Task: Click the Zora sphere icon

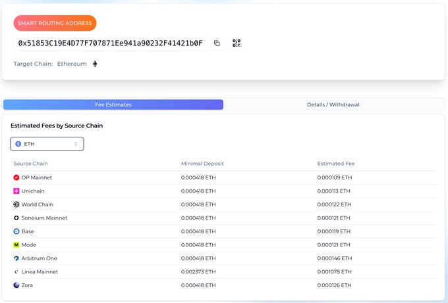Action: 16,285
